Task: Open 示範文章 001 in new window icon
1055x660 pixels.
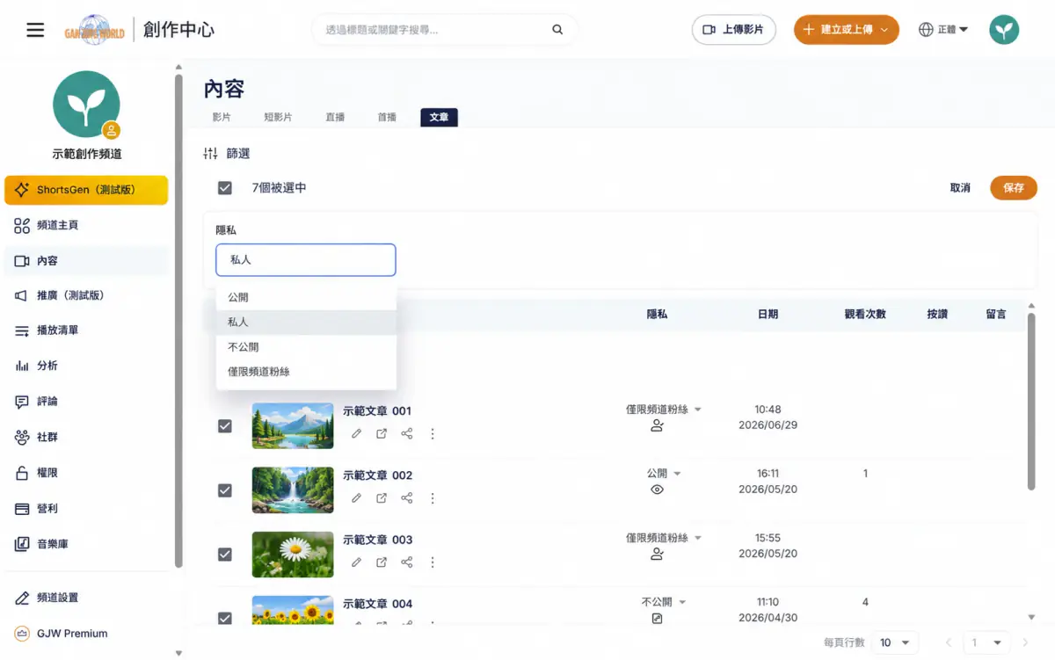Action: pos(382,434)
